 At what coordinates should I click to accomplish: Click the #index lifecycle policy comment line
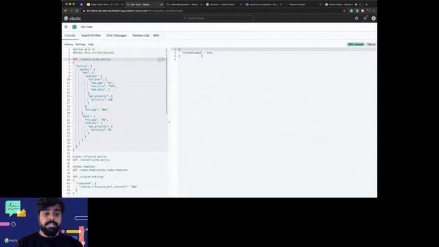pyautogui.click(x=90, y=156)
